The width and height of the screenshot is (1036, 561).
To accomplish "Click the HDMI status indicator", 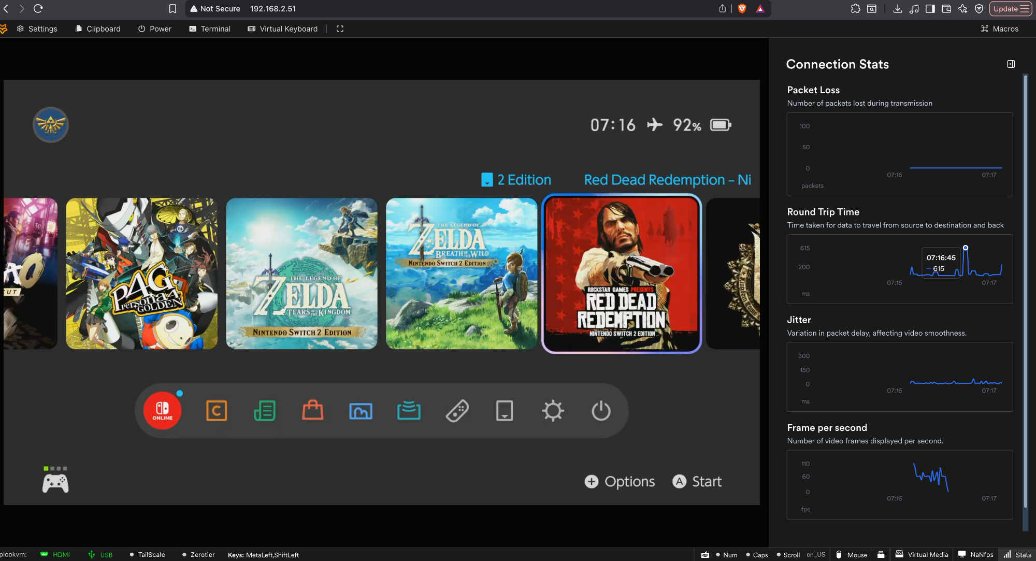I will pyautogui.click(x=55, y=555).
